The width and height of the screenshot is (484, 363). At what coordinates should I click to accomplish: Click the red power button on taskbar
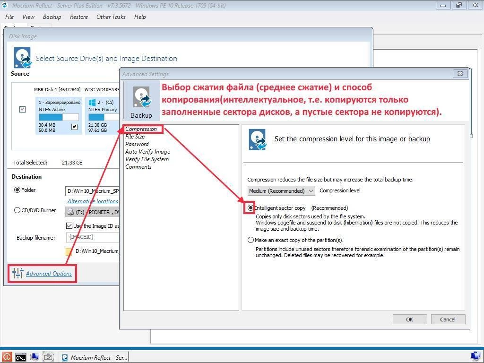pos(7,357)
